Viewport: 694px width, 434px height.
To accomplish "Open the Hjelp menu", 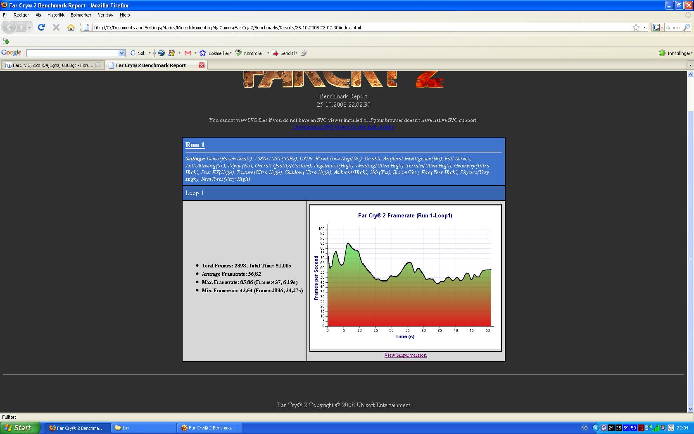I will 125,15.
